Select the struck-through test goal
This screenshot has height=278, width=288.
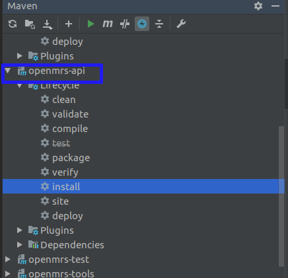coord(61,143)
